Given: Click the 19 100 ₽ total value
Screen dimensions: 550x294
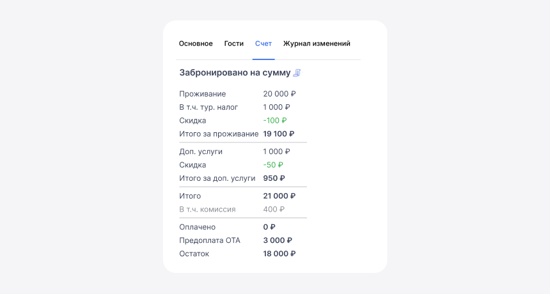Looking at the screenshot, I should tap(279, 134).
